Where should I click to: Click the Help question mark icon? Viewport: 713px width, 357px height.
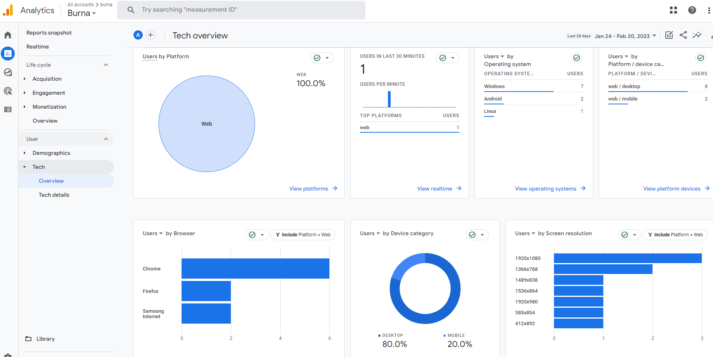point(692,10)
